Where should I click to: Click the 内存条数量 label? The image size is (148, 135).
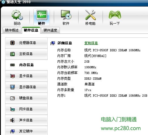(x=66, y=90)
